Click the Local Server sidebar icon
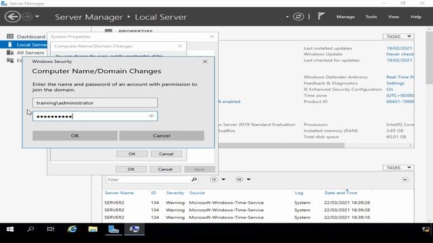The image size is (433, 243). pos(10,45)
